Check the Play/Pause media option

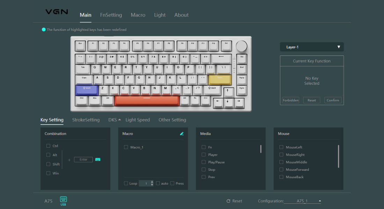tap(203, 162)
